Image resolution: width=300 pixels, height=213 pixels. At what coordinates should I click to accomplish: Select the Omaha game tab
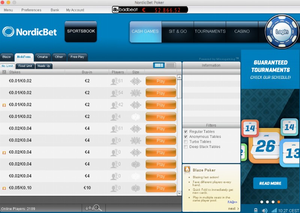click(x=42, y=57)
